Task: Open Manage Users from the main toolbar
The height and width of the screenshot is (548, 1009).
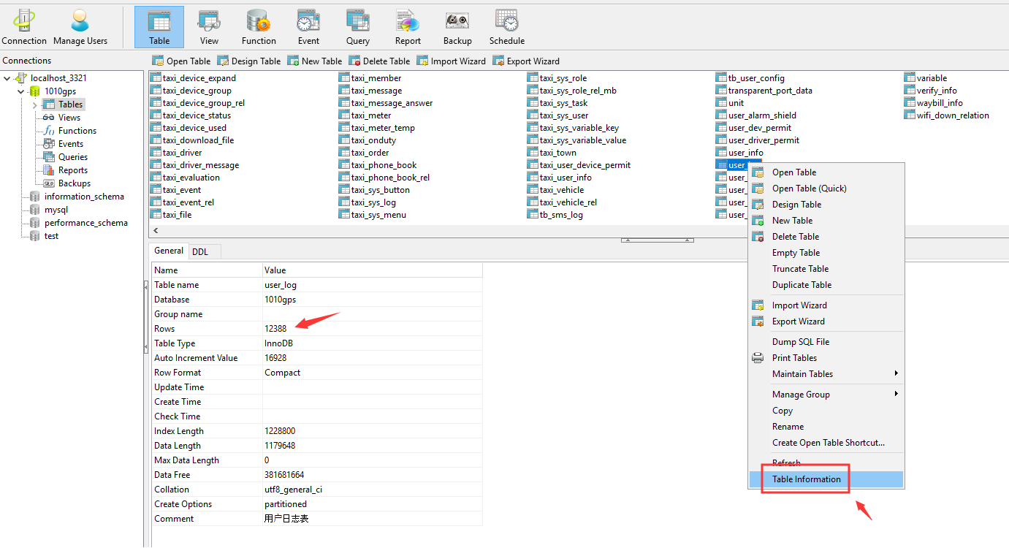Action: click(80, 28)
